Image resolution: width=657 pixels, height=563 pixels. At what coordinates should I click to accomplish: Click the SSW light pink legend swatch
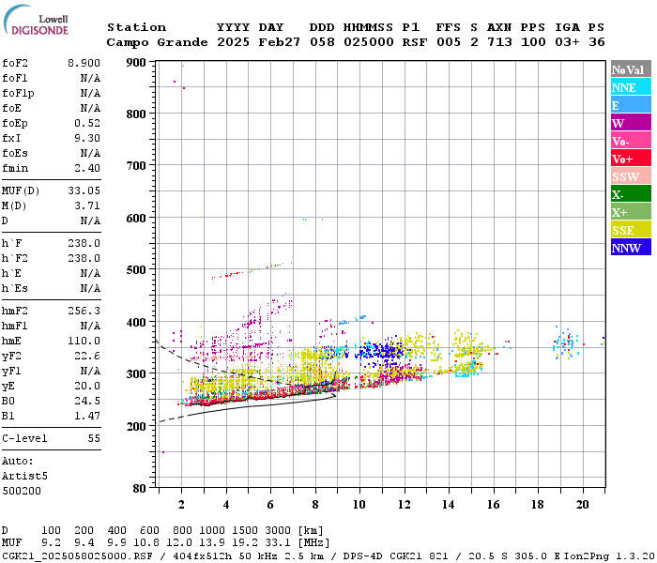631,176
